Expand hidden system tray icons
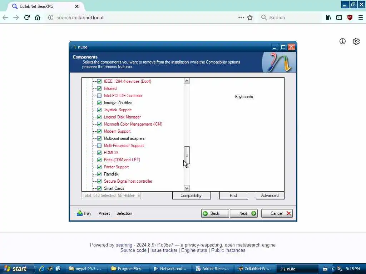 (x=333, y=269)
